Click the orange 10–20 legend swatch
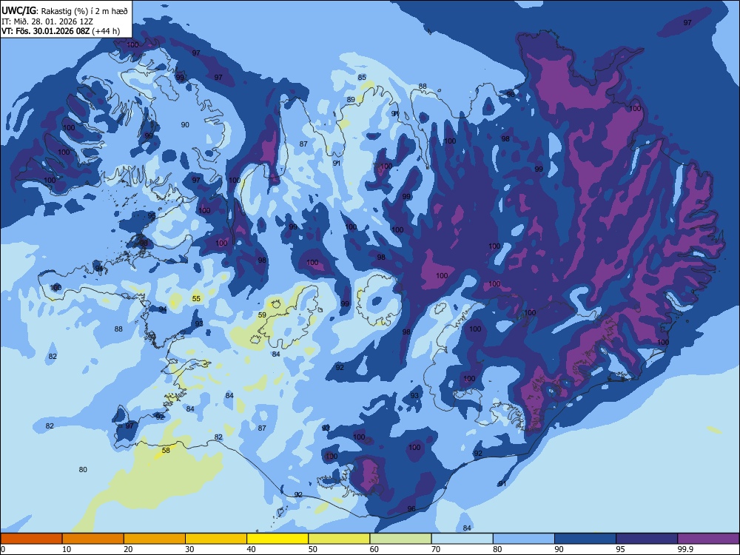740x555 pixels. (x=93, y=539)
